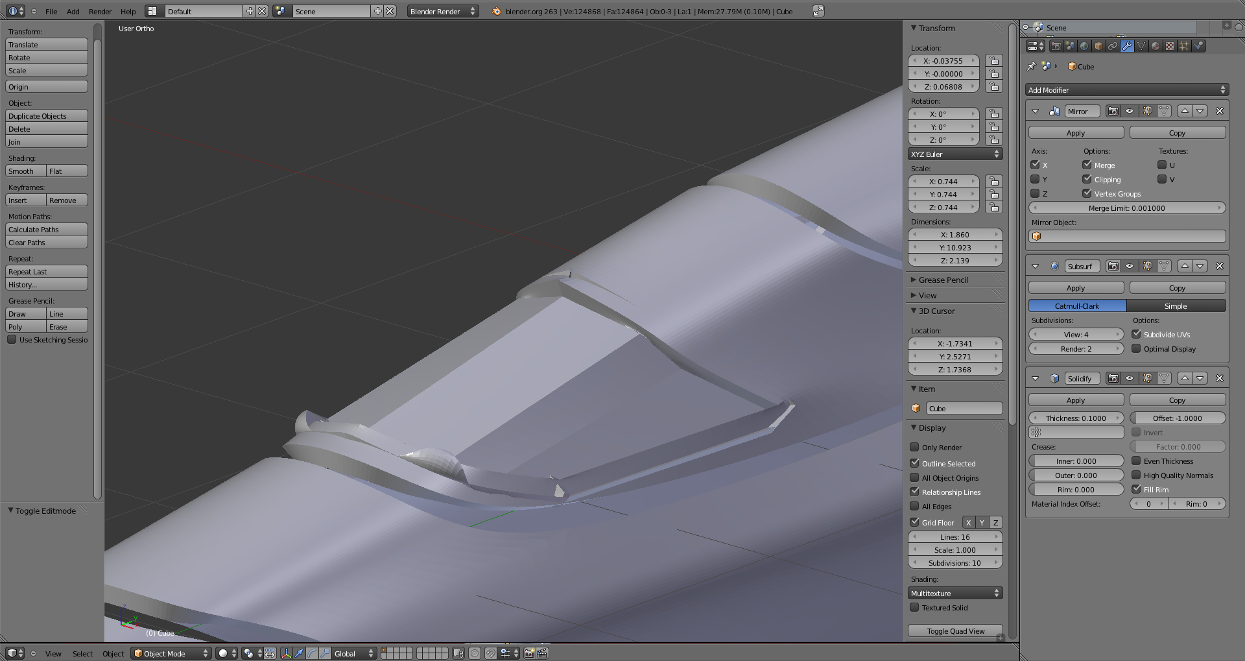Open the Blender Render engine dropdown
The height and width of the screenshot is (661, 1245).
(442, 11)
